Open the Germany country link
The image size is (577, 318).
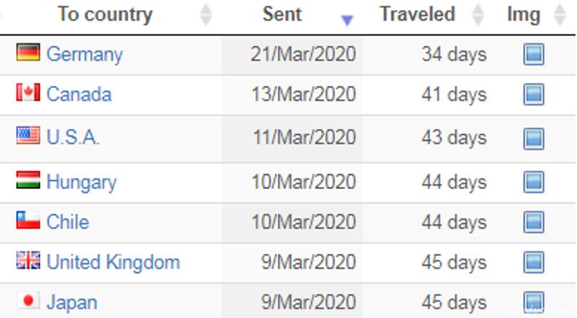pyautogui.click(x=84, y=55)
